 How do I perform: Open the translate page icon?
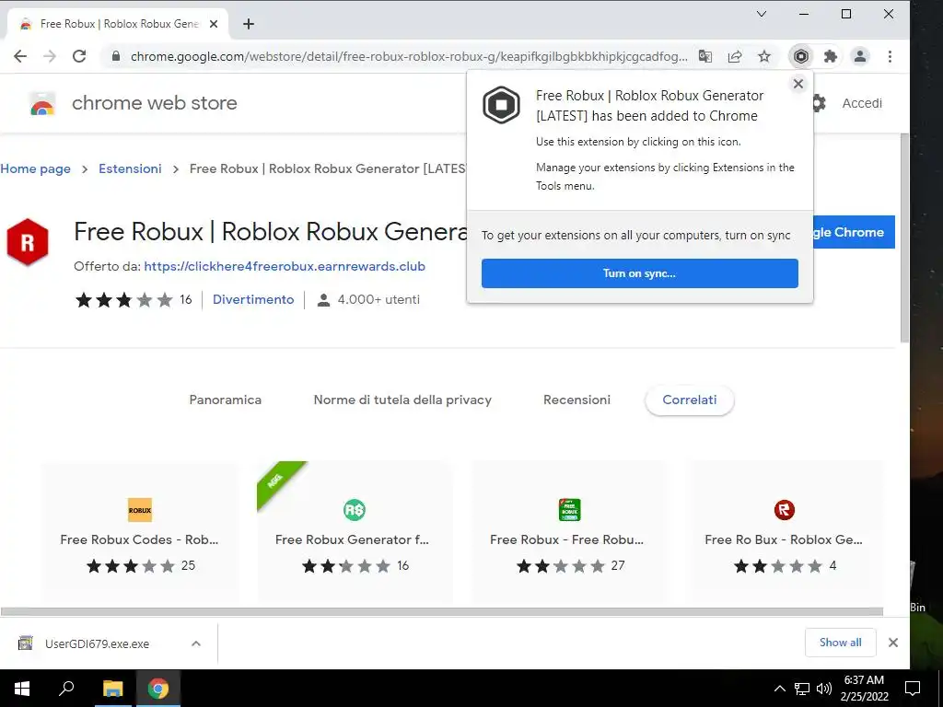(704, 56)
